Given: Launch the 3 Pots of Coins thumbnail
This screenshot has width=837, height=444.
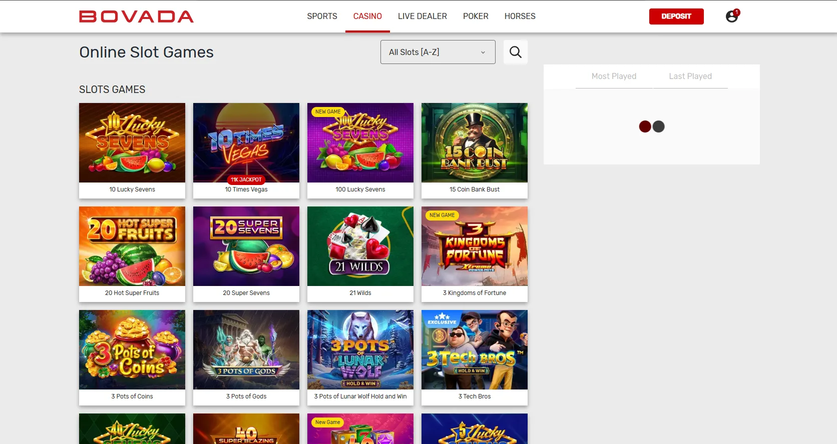Looking at the screenshot, I should [132, 349].
